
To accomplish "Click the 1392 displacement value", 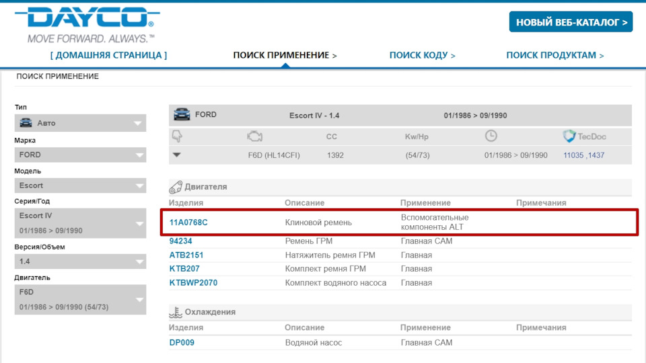I will (335, 155).
